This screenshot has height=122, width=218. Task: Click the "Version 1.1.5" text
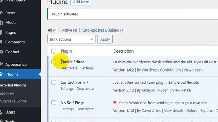click(x=123, y=111)
